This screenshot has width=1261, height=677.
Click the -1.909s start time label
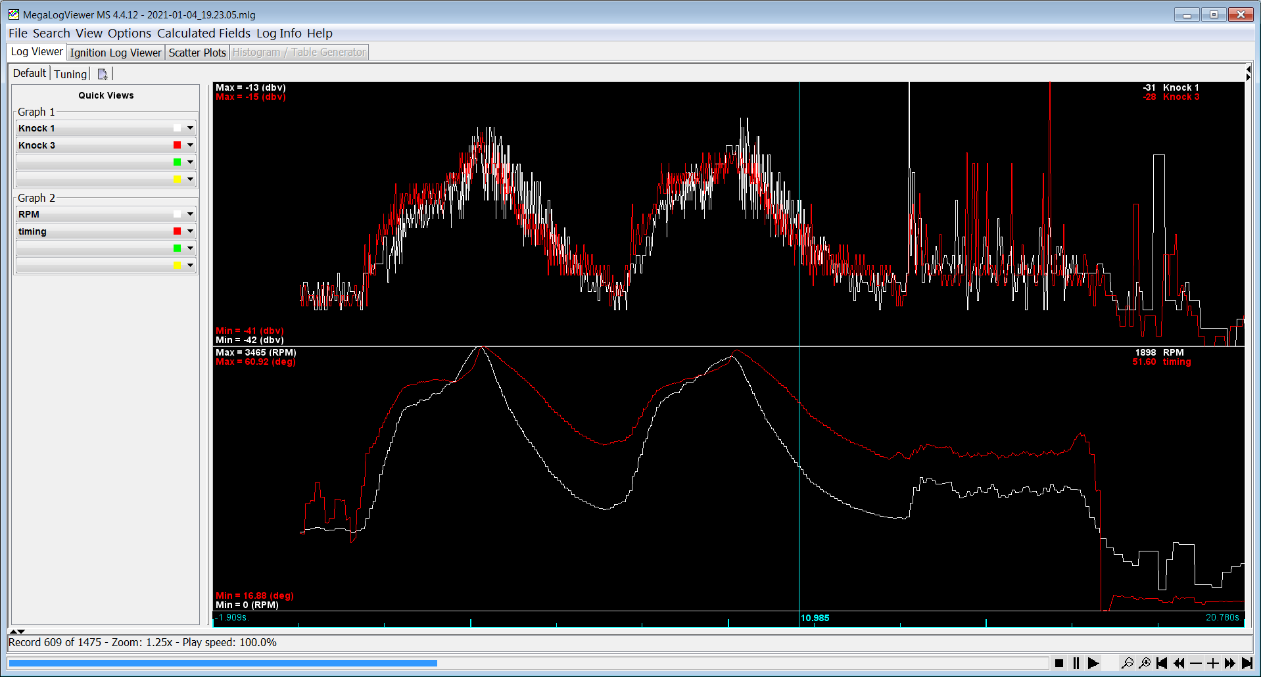pos(232,617)
